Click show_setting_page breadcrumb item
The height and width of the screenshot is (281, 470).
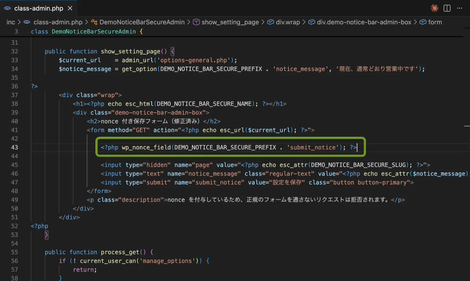point(230,22)
